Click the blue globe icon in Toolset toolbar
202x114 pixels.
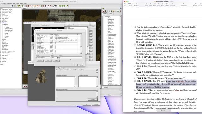[12, 6]
